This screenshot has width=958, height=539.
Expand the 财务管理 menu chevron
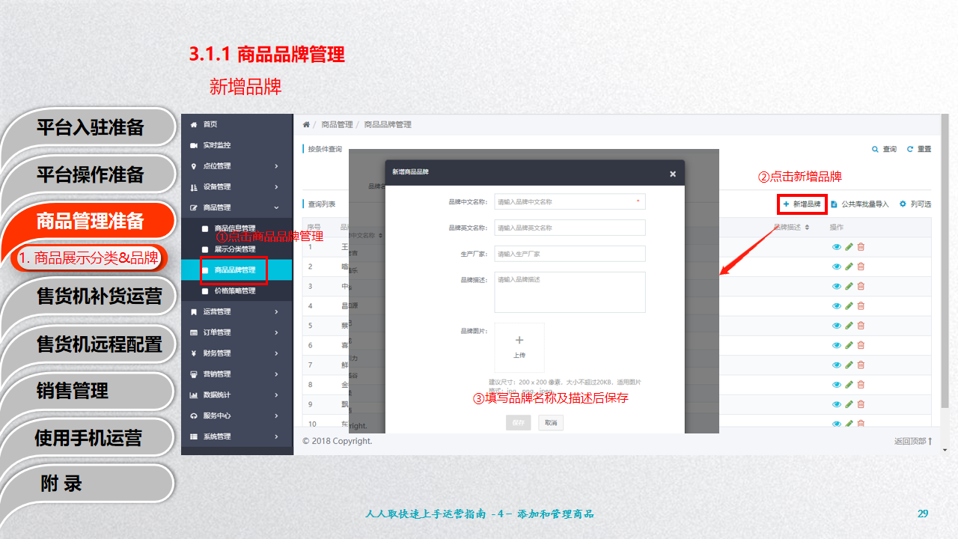(x=276, y=353)
